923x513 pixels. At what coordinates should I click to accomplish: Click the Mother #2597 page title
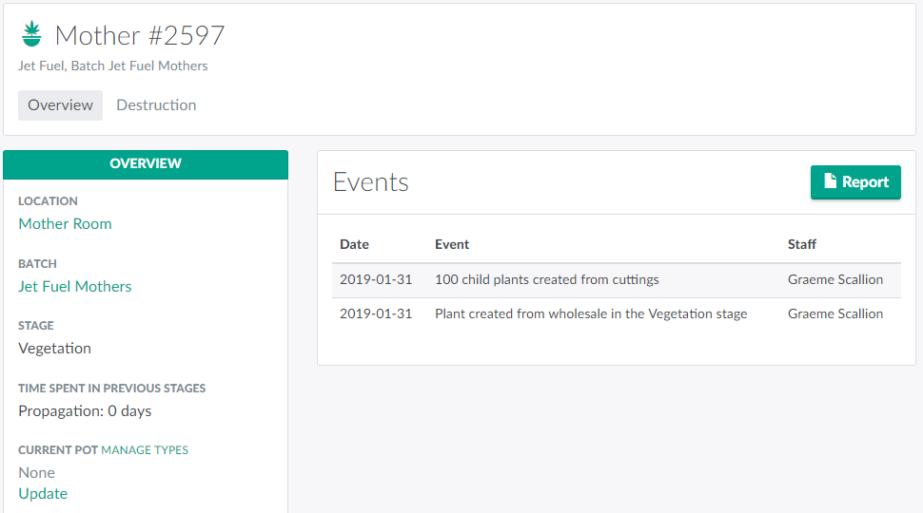pos(140,35)
